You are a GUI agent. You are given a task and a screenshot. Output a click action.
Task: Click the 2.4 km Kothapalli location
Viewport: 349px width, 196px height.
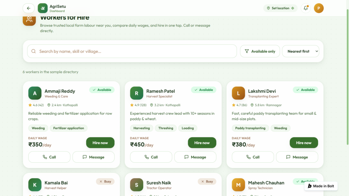[62, 105]
